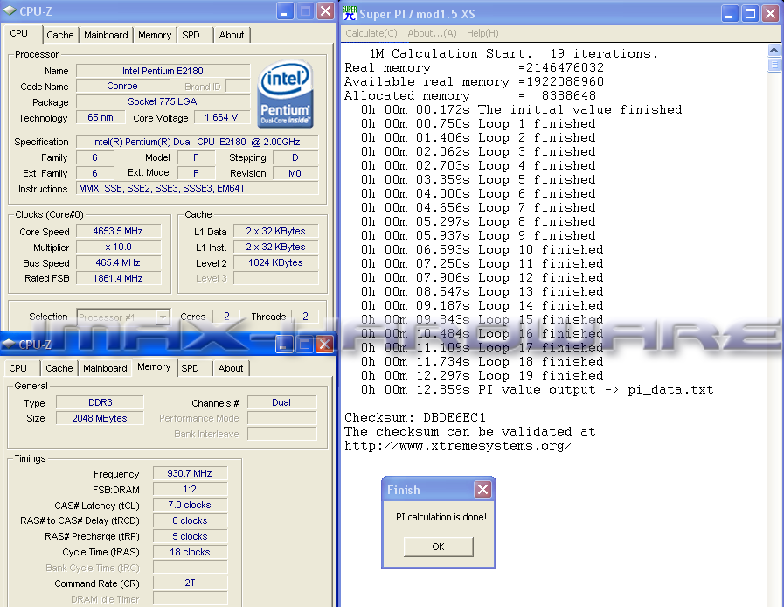
Task: Open the About...(A) menu in Super PI
Action: pyautogui.click(x=432, y=33)
